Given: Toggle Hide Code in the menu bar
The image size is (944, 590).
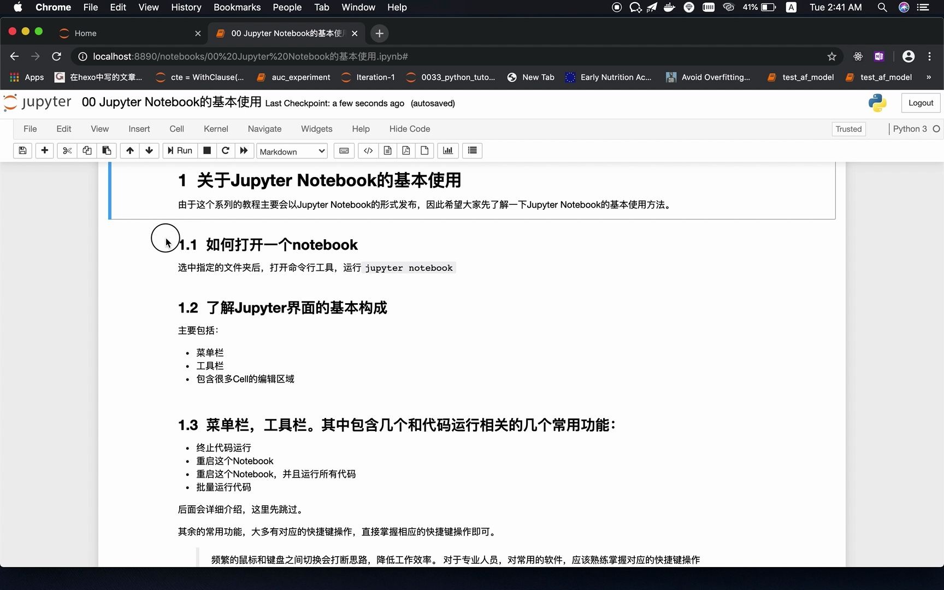Looking at the screenshot, I should coord(409,129).
